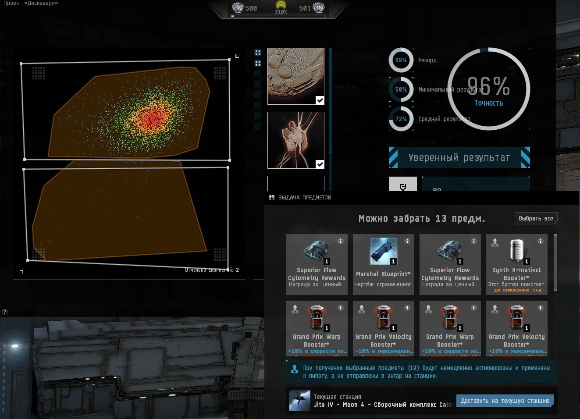Select the second highlighted sample grid indicator
This screenshot has width=580, height=419.
258,63
